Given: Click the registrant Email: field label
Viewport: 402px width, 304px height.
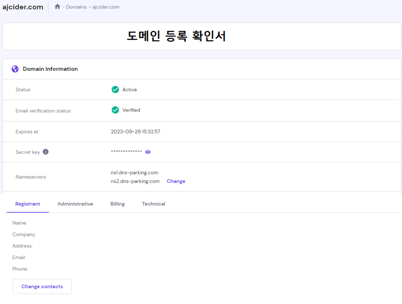Looking at the screenshot, I should click(x=19, y=257).
